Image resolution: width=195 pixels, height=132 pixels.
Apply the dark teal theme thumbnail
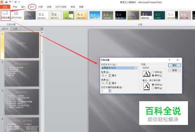pyautogui.click(x=159, y=15)
